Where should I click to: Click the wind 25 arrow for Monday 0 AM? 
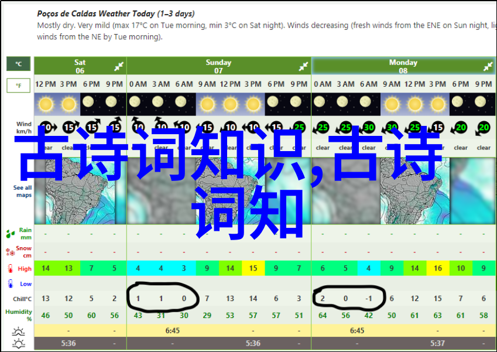click(x=321, y=128)
